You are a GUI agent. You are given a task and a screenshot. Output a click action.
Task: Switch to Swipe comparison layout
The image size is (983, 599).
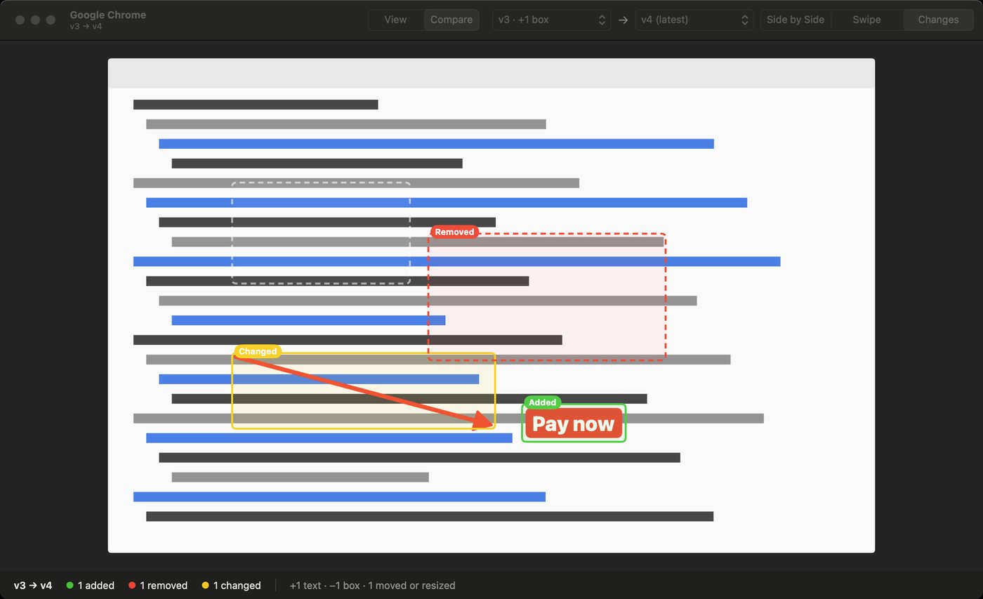click(x=866, y=20)
